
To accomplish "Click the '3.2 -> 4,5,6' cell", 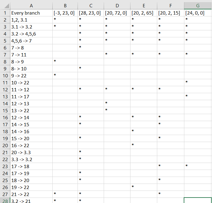I will point(31,34).
